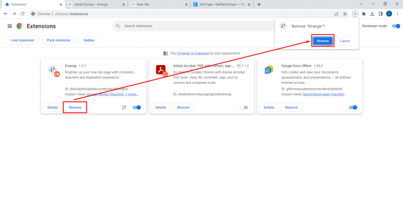Click Load unpacked button
The height and width of the screenshot is (216, 403).
click(22, 40)
